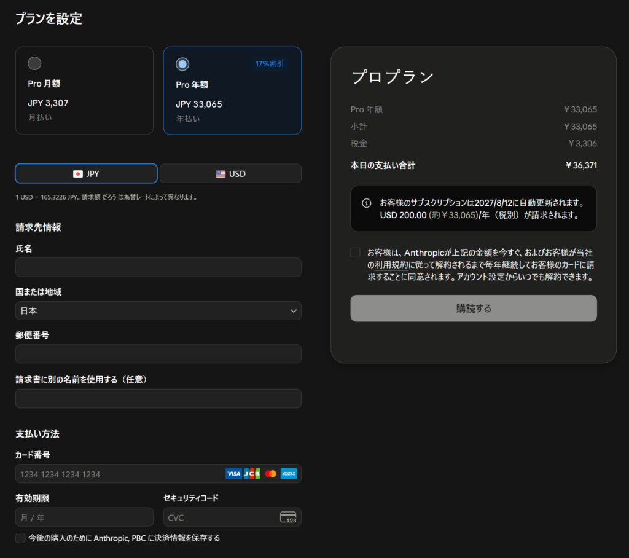Focus the 有効期限 expiry date field
629x558 pixels.
pos(84,517)
